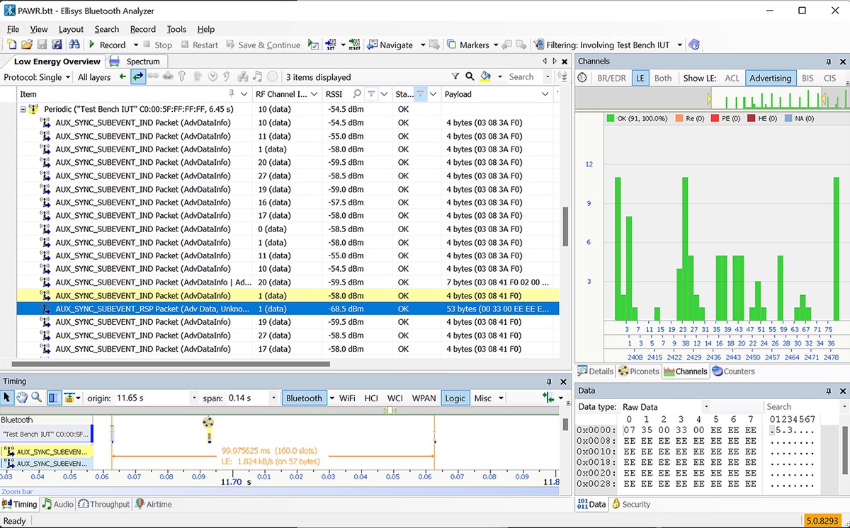Click the Markers toolbar button
This screenshot has width=850, height=528.
(x=467, y=45)
